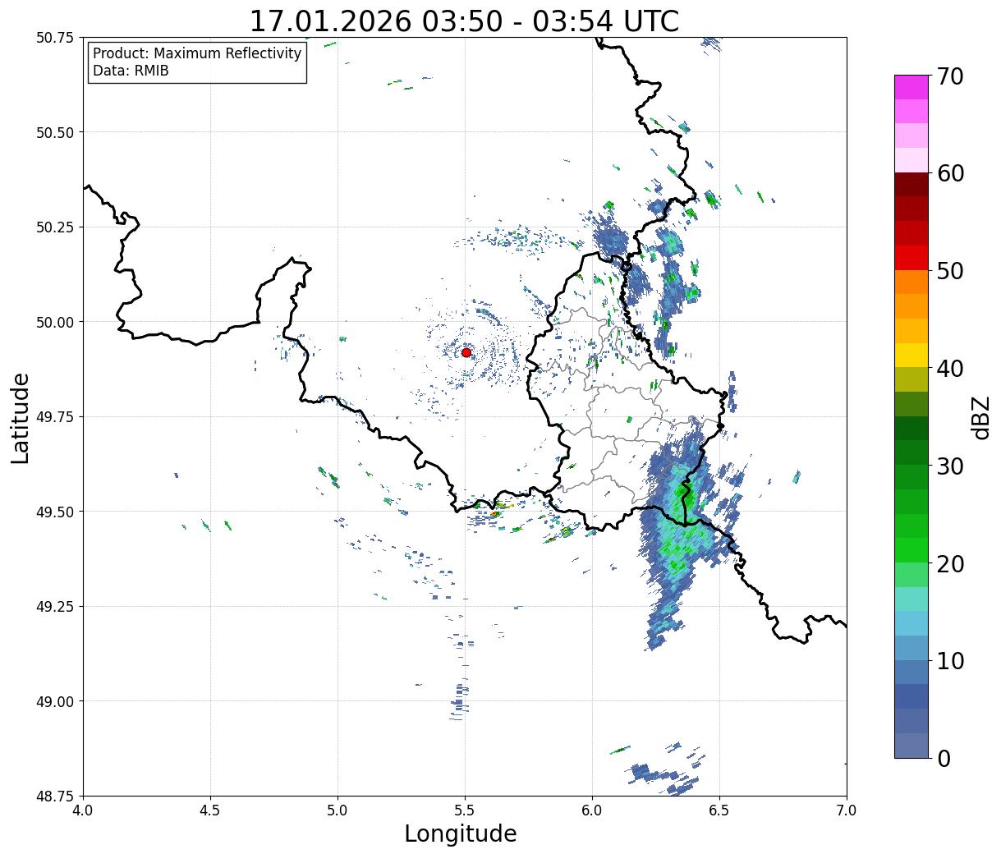Click the bright red colorbar segment above 50

[x=911, y=258]
